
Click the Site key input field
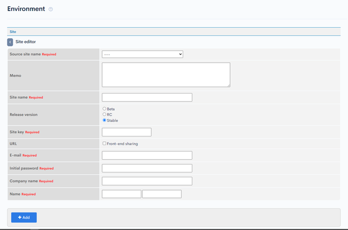(x=126, y=132)
